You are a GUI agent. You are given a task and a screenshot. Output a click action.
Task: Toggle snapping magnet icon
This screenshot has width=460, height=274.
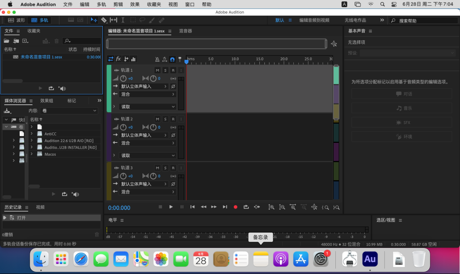click(x=172, y=59)
